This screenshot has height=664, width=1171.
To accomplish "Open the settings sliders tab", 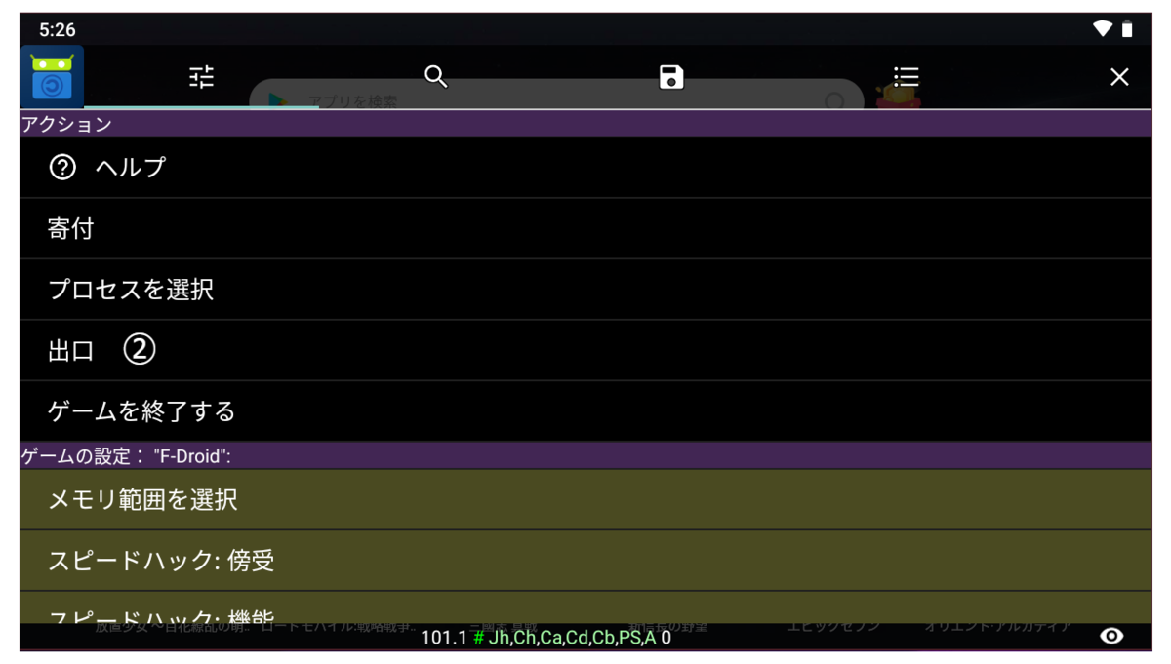I will point(201,77).
